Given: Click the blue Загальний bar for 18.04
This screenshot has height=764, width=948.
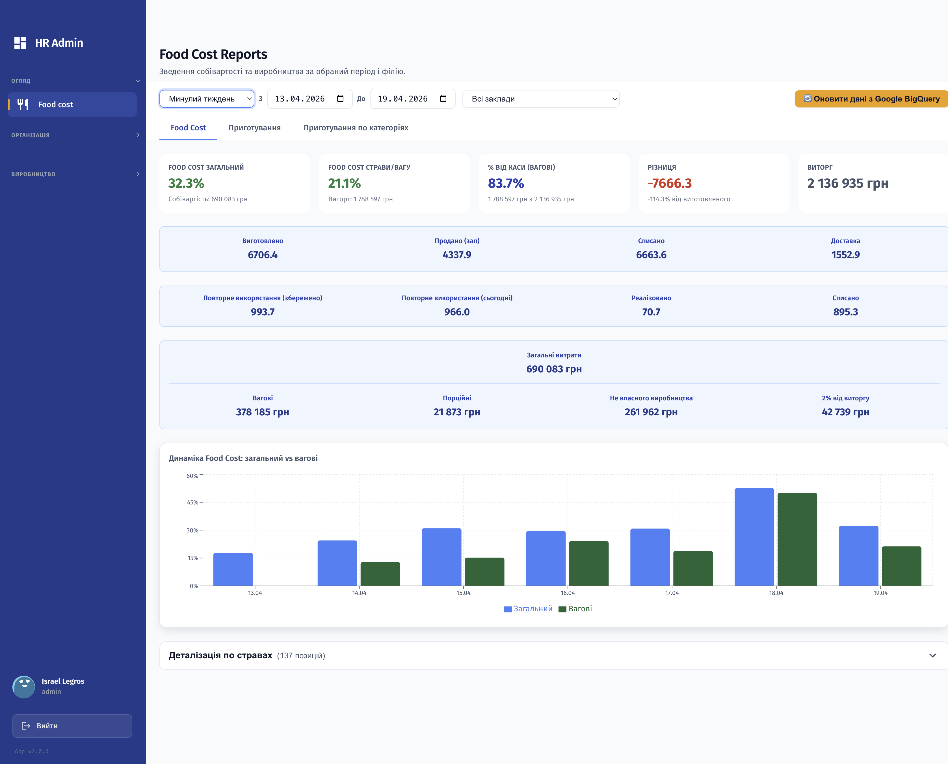Looking at the screenshot, I should coord(754,537).
